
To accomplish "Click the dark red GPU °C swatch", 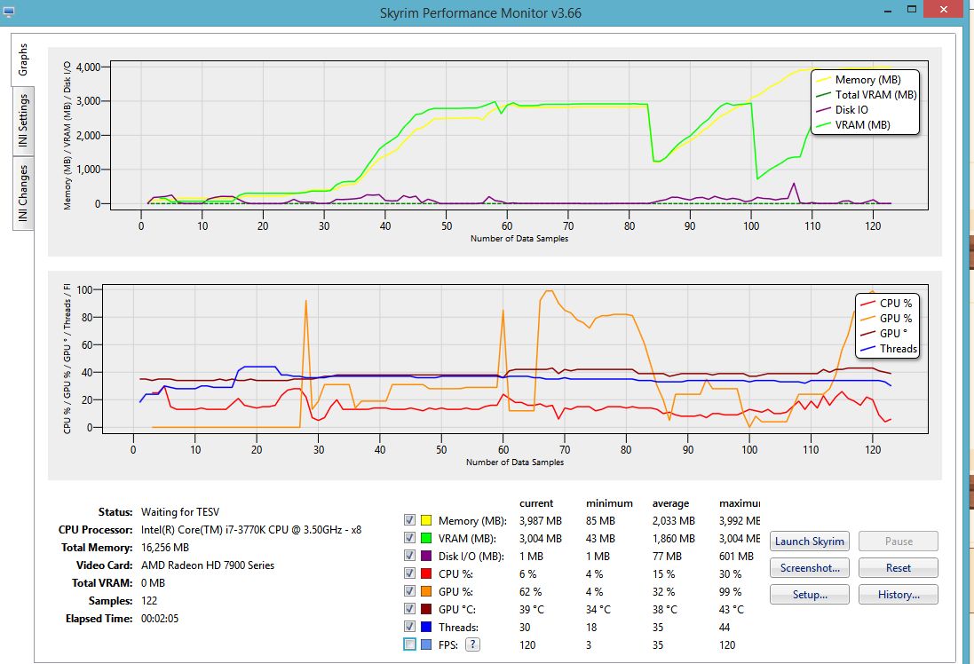I will click(x=427, y=609).
